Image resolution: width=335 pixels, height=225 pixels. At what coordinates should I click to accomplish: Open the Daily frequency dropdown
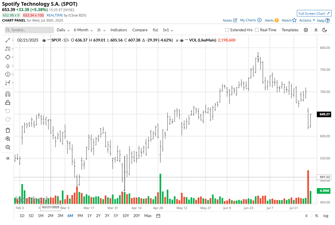click(63, 30)
